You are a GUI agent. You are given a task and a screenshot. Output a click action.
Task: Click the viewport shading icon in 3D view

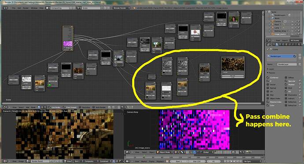(x=176, y=152)
